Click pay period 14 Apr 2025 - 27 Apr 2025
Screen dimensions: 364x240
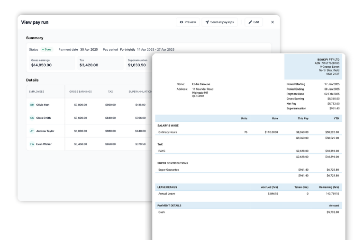155,49
